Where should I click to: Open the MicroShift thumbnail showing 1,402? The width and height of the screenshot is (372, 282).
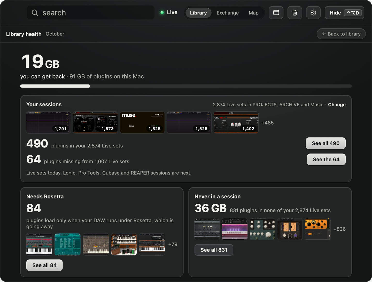click(x=236, y=122)
